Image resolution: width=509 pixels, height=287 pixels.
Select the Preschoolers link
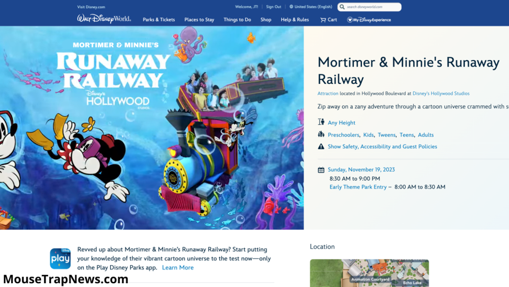coord(344,135)
